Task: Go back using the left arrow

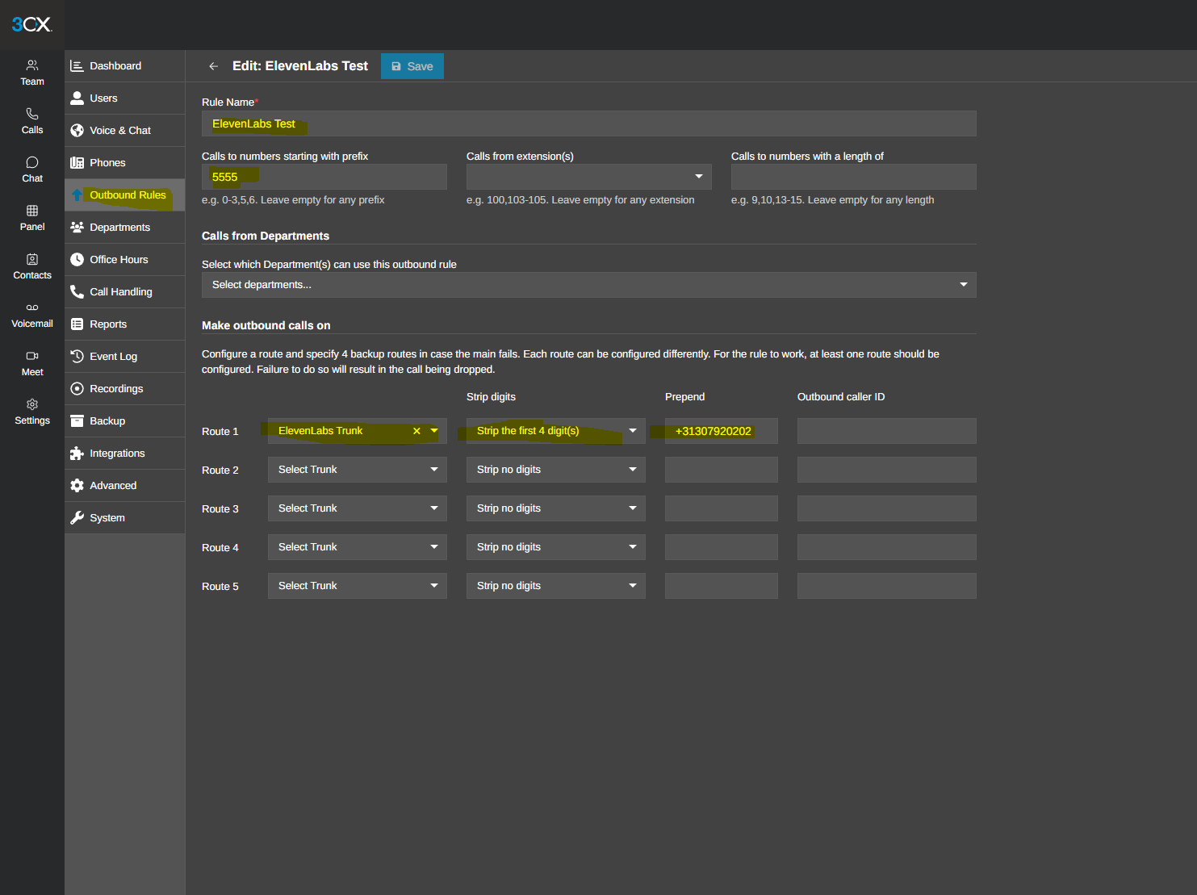Action: [213, 66]
